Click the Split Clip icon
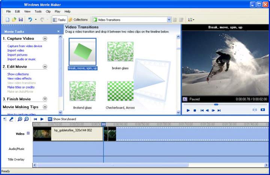 255,110
